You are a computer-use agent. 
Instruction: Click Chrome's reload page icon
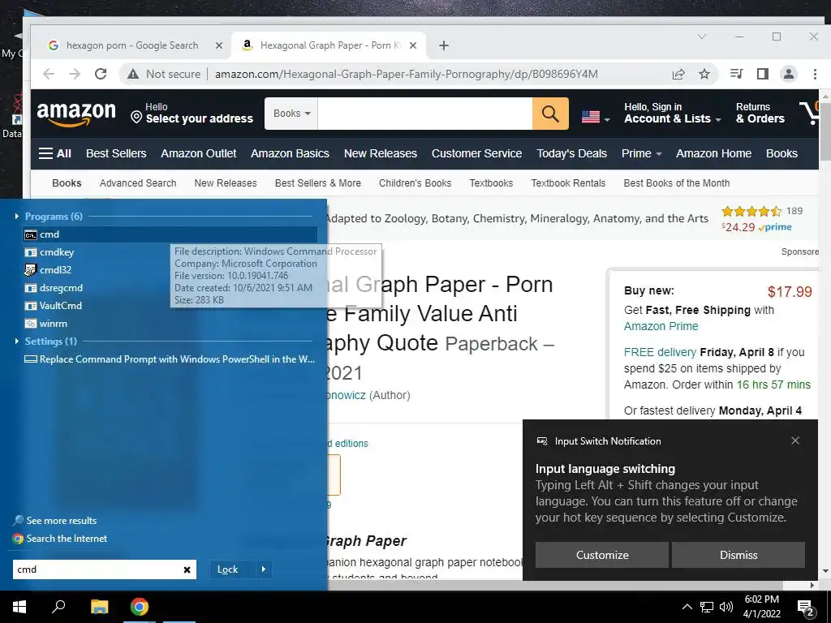(x=101, y=74)
